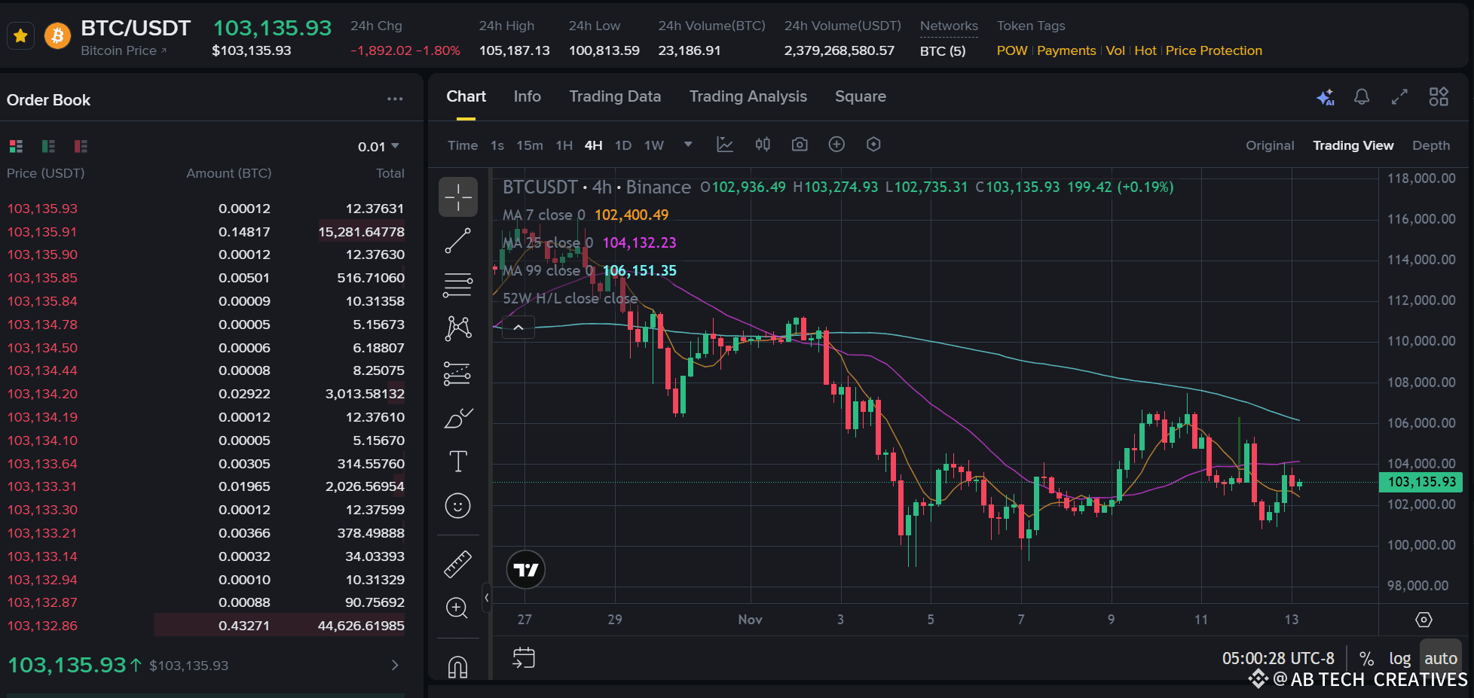This screenshot has height=698, width=1474.
Task: Toggle the favorite star for BTC/USDT
Action: [x=20, y=35]
